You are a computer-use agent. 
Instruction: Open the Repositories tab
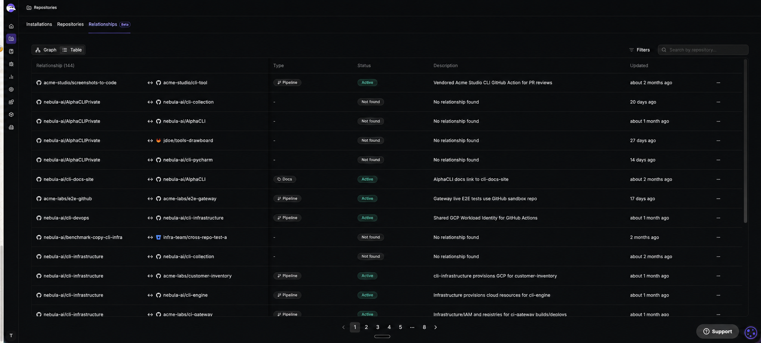click(70, 24)
